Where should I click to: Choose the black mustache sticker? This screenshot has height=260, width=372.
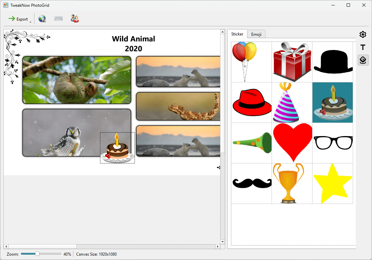251,183
